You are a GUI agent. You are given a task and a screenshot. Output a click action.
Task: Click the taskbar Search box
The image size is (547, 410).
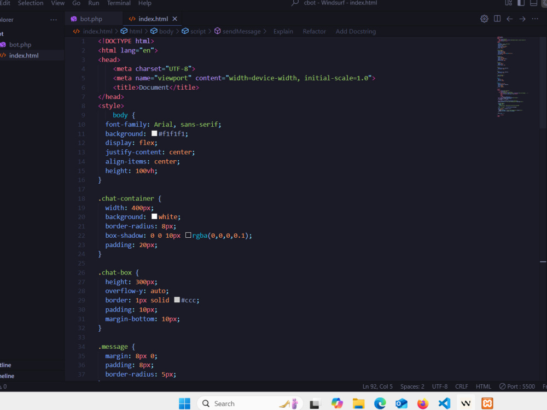tap(250, 403)
